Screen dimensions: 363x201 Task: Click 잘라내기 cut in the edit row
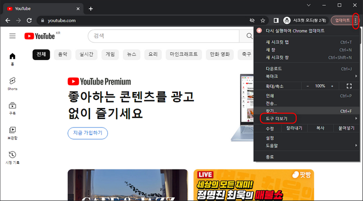pyautogui.click(x=294, y=128)
